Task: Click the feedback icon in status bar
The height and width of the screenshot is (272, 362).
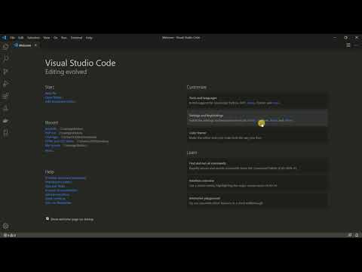Action: pyautogui.click(x=349, y=235)
